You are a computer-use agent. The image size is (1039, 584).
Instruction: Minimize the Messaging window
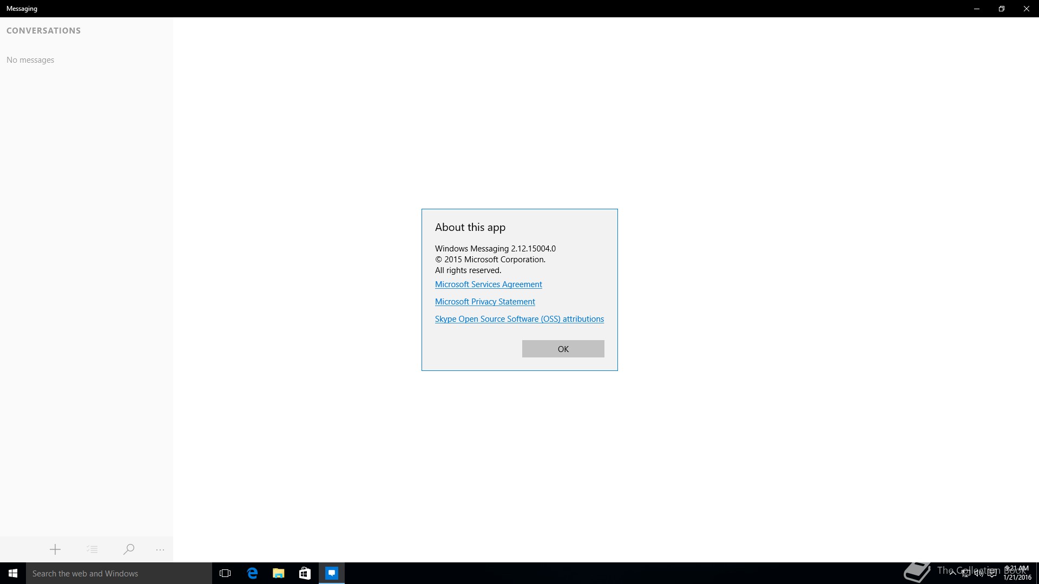tap(977, 9)
